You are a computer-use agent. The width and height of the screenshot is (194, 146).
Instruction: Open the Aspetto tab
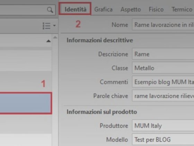pyautogui.click(x=131, y=10)
